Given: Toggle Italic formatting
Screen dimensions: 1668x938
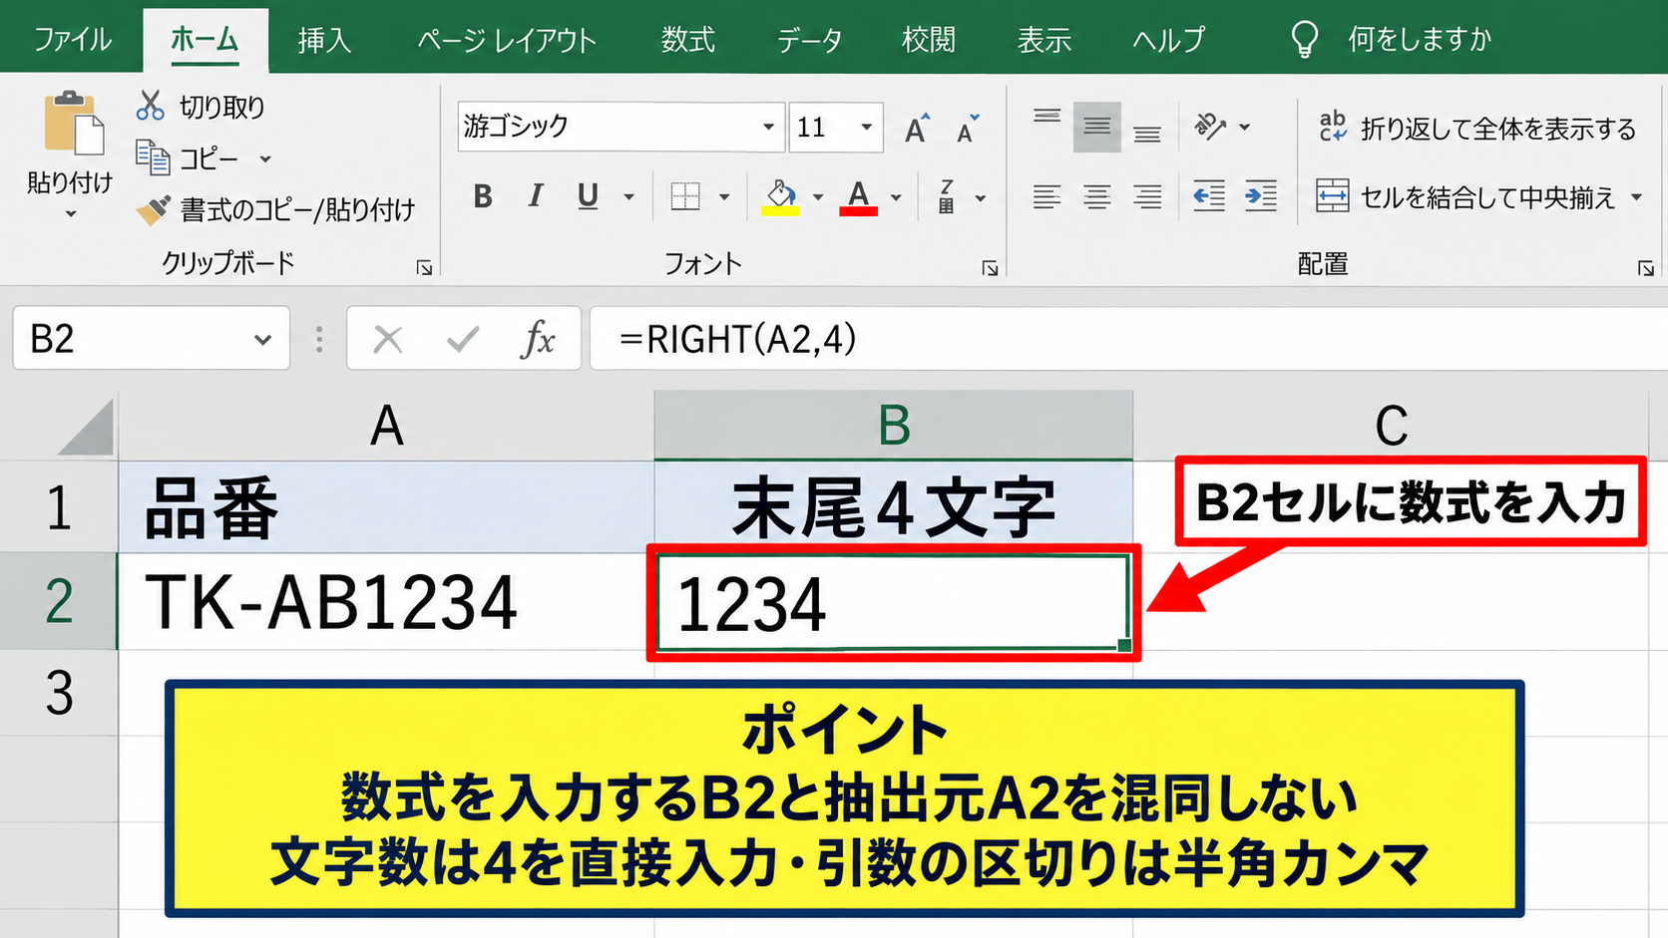Looking at the screenshot, I should [x=536, y=196].
